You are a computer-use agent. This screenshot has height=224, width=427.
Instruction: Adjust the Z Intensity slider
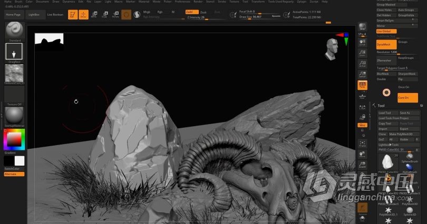coord(206,17)
